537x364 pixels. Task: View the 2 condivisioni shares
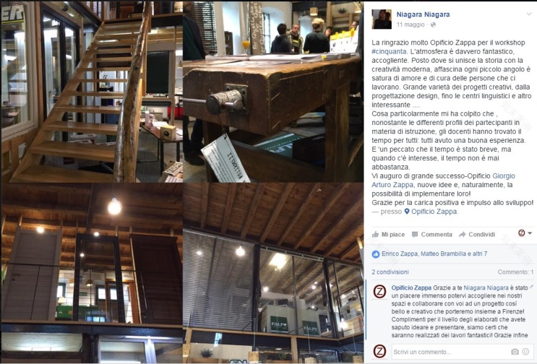[x=390, y=272]
